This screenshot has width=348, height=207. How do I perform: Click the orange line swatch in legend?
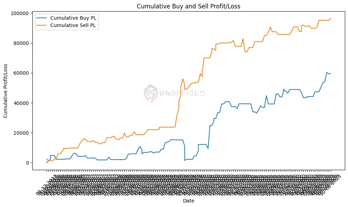[x=42, y=25]
